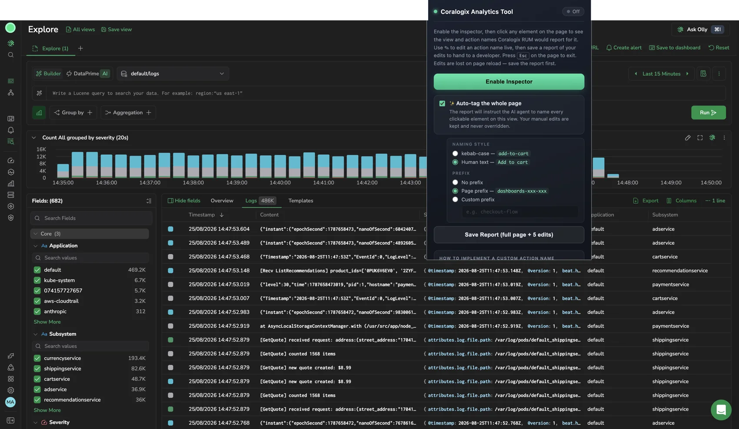Viewport: 739px width, 429px height.
Task: Toggle Auto-tag the whole page checkbox
Action: click(442, 103)
